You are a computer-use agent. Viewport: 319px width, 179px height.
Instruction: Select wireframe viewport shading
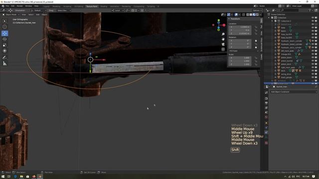[248, 14]
